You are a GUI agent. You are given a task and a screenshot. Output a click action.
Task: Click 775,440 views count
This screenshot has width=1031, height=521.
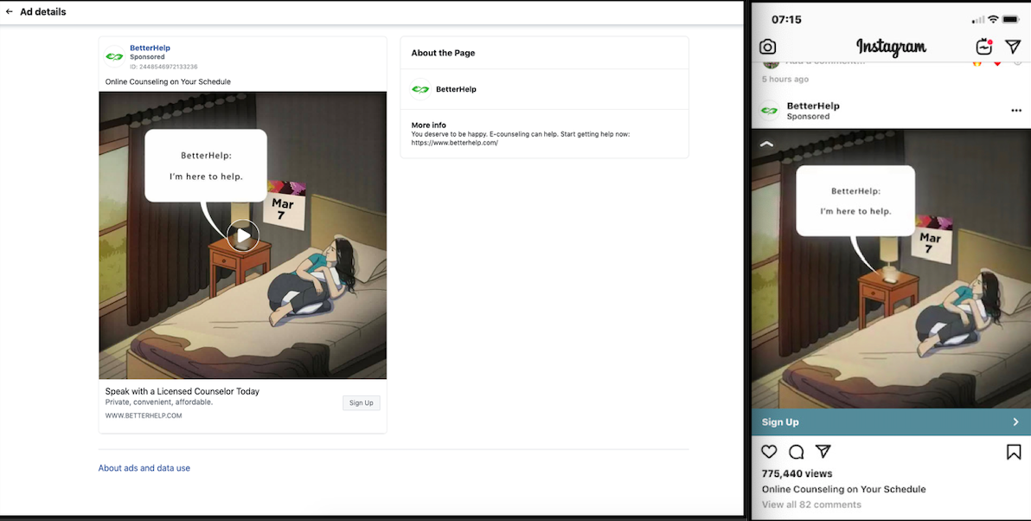pos(797,473)
